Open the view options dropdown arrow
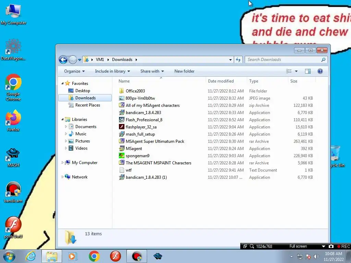 296,71
